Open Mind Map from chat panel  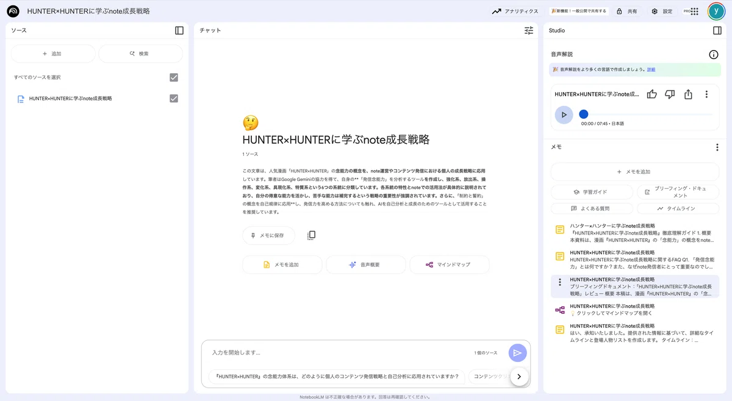(449, 264)
